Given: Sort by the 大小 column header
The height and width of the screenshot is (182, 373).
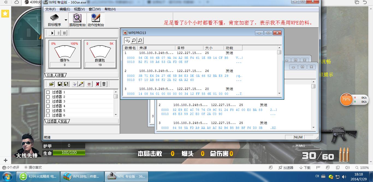Looking at the screenshot, I should [214, 48].
